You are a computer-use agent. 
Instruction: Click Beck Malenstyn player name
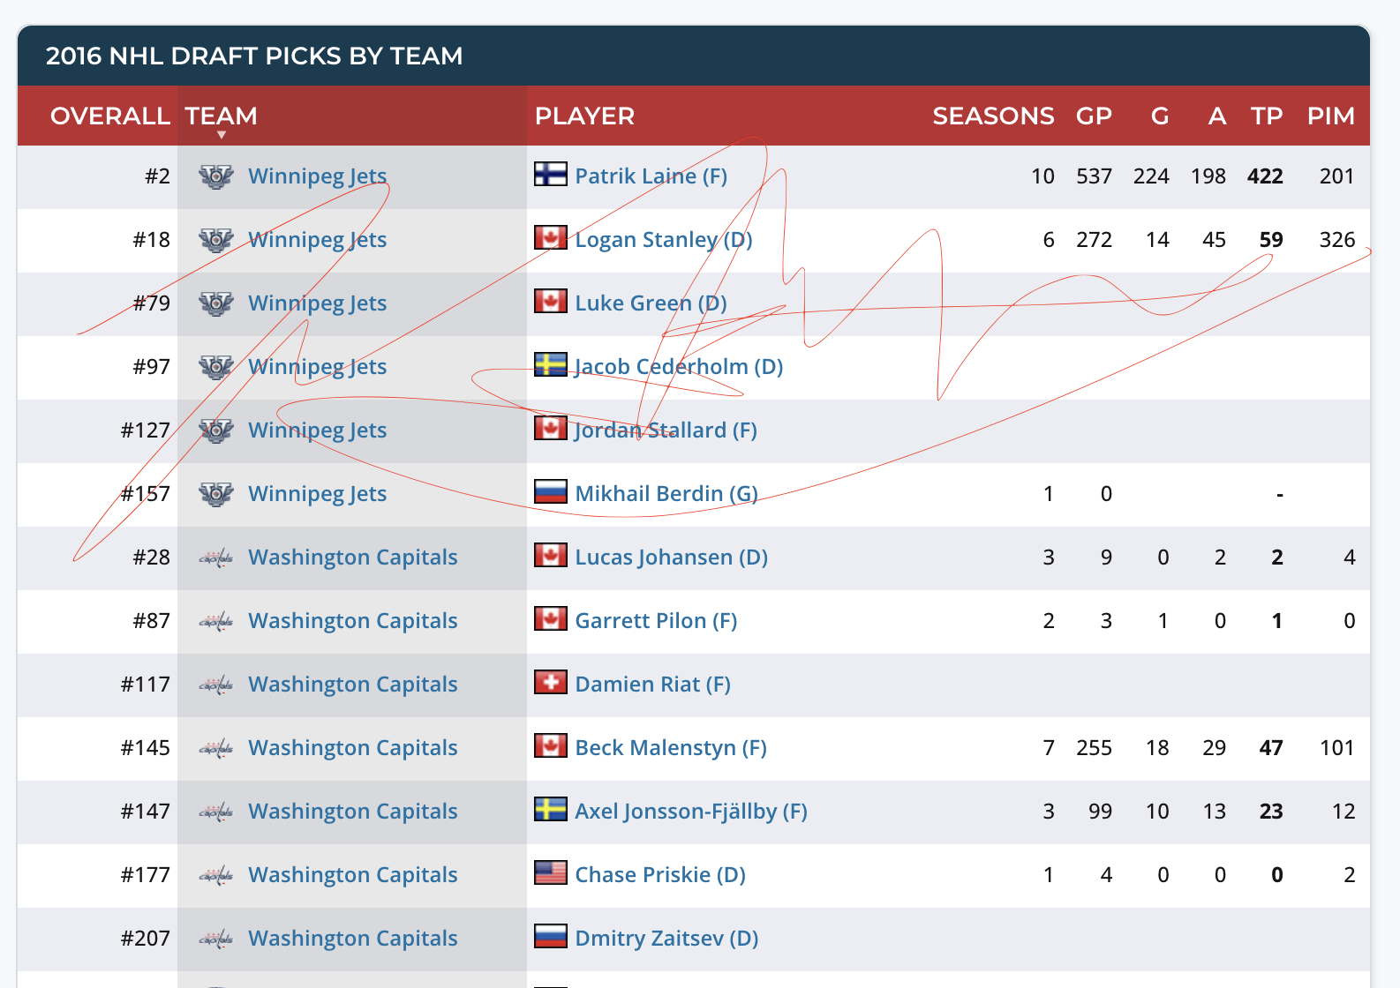pyautogui.click(x=670, y=748)
